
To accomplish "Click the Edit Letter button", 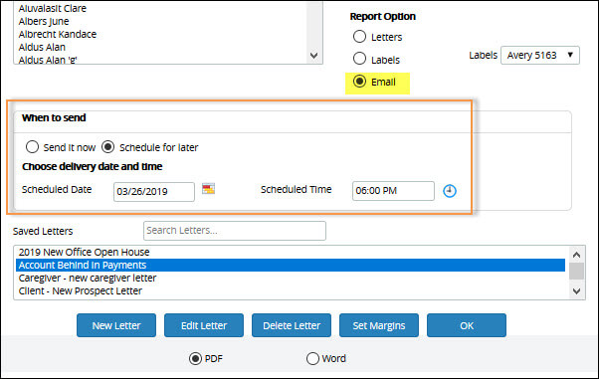I will [x=204, y=325].
